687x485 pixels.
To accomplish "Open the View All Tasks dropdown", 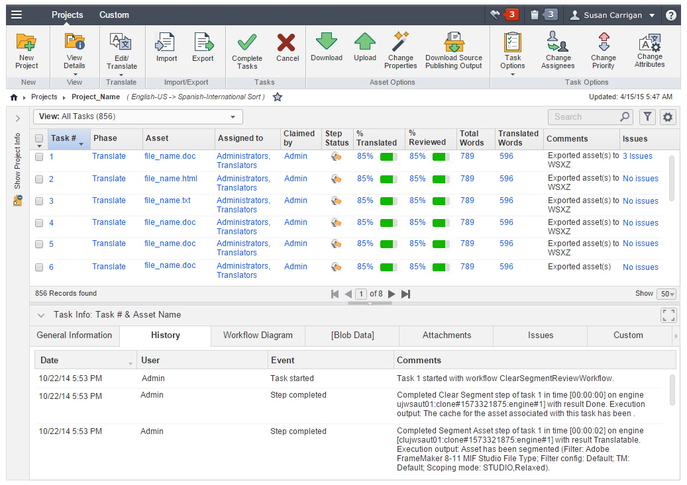I will 138,117.
